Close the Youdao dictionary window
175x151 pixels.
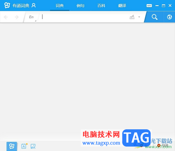tap(170, 5)
